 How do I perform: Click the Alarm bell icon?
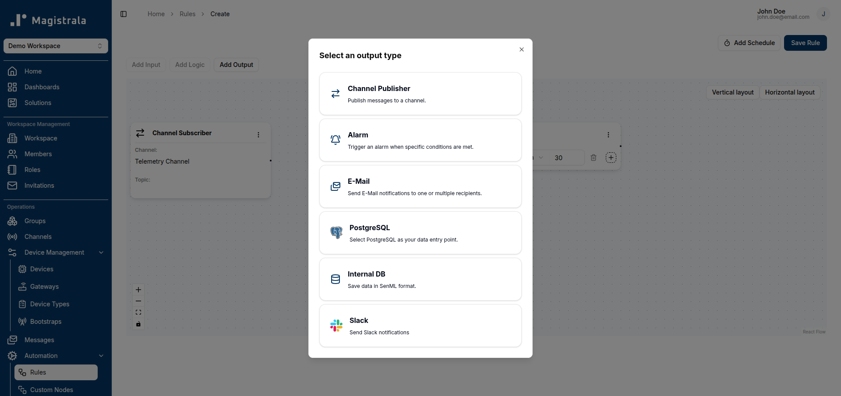(336, 140)
